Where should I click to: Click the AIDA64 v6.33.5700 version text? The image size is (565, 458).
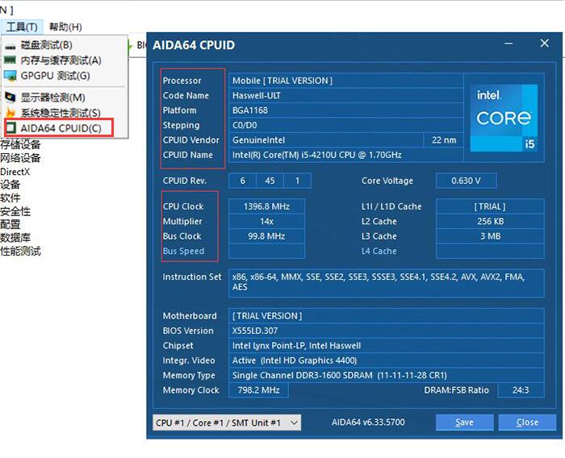[368, 423]
